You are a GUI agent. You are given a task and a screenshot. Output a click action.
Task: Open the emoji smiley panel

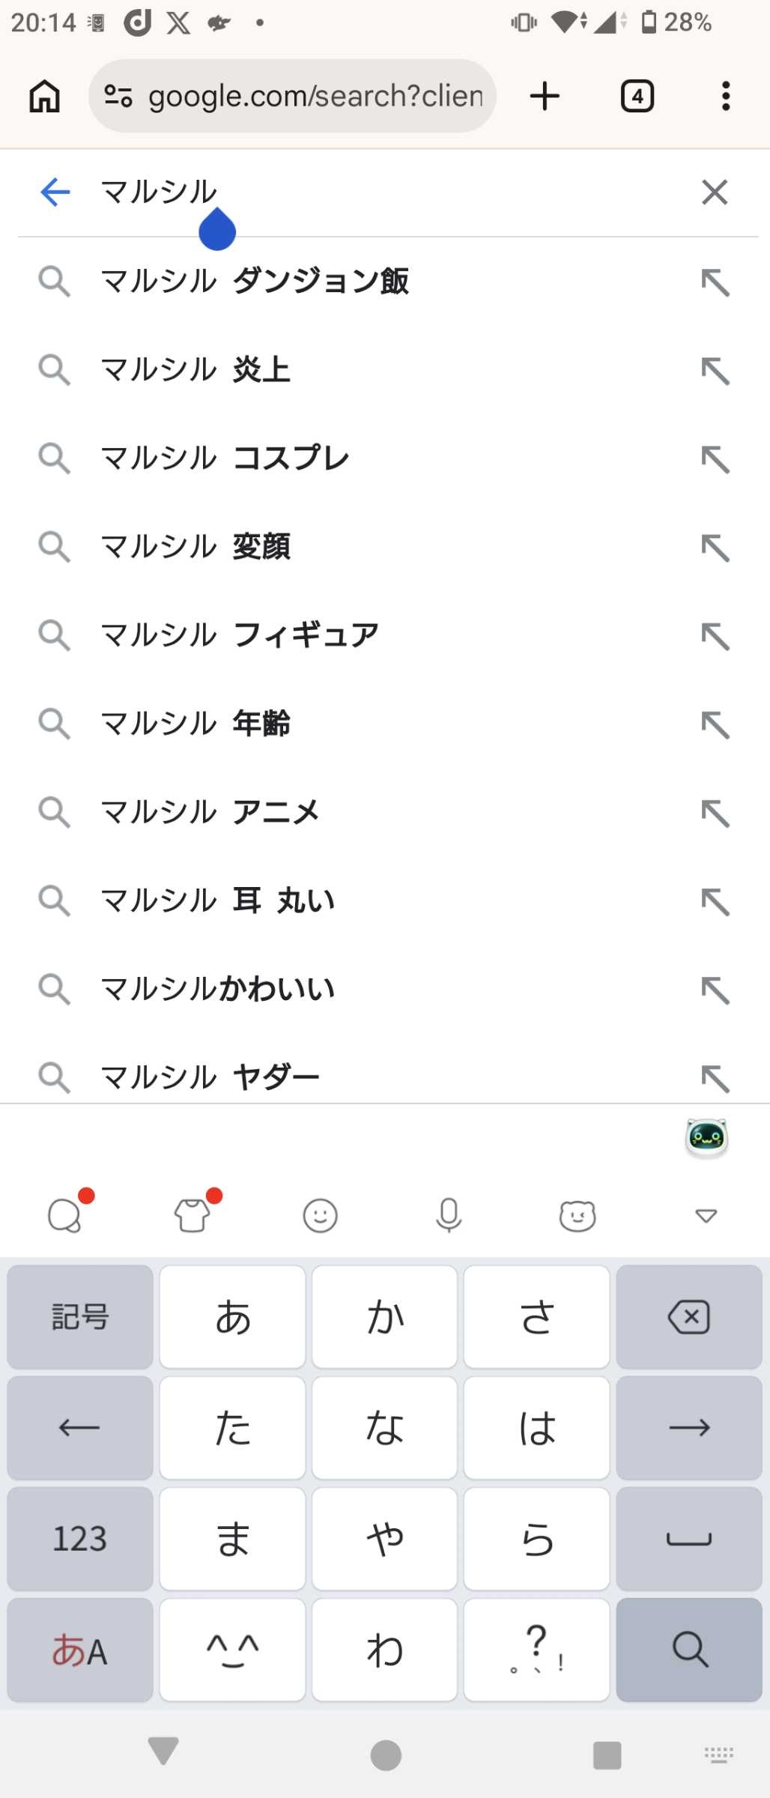pos(320,1215)
